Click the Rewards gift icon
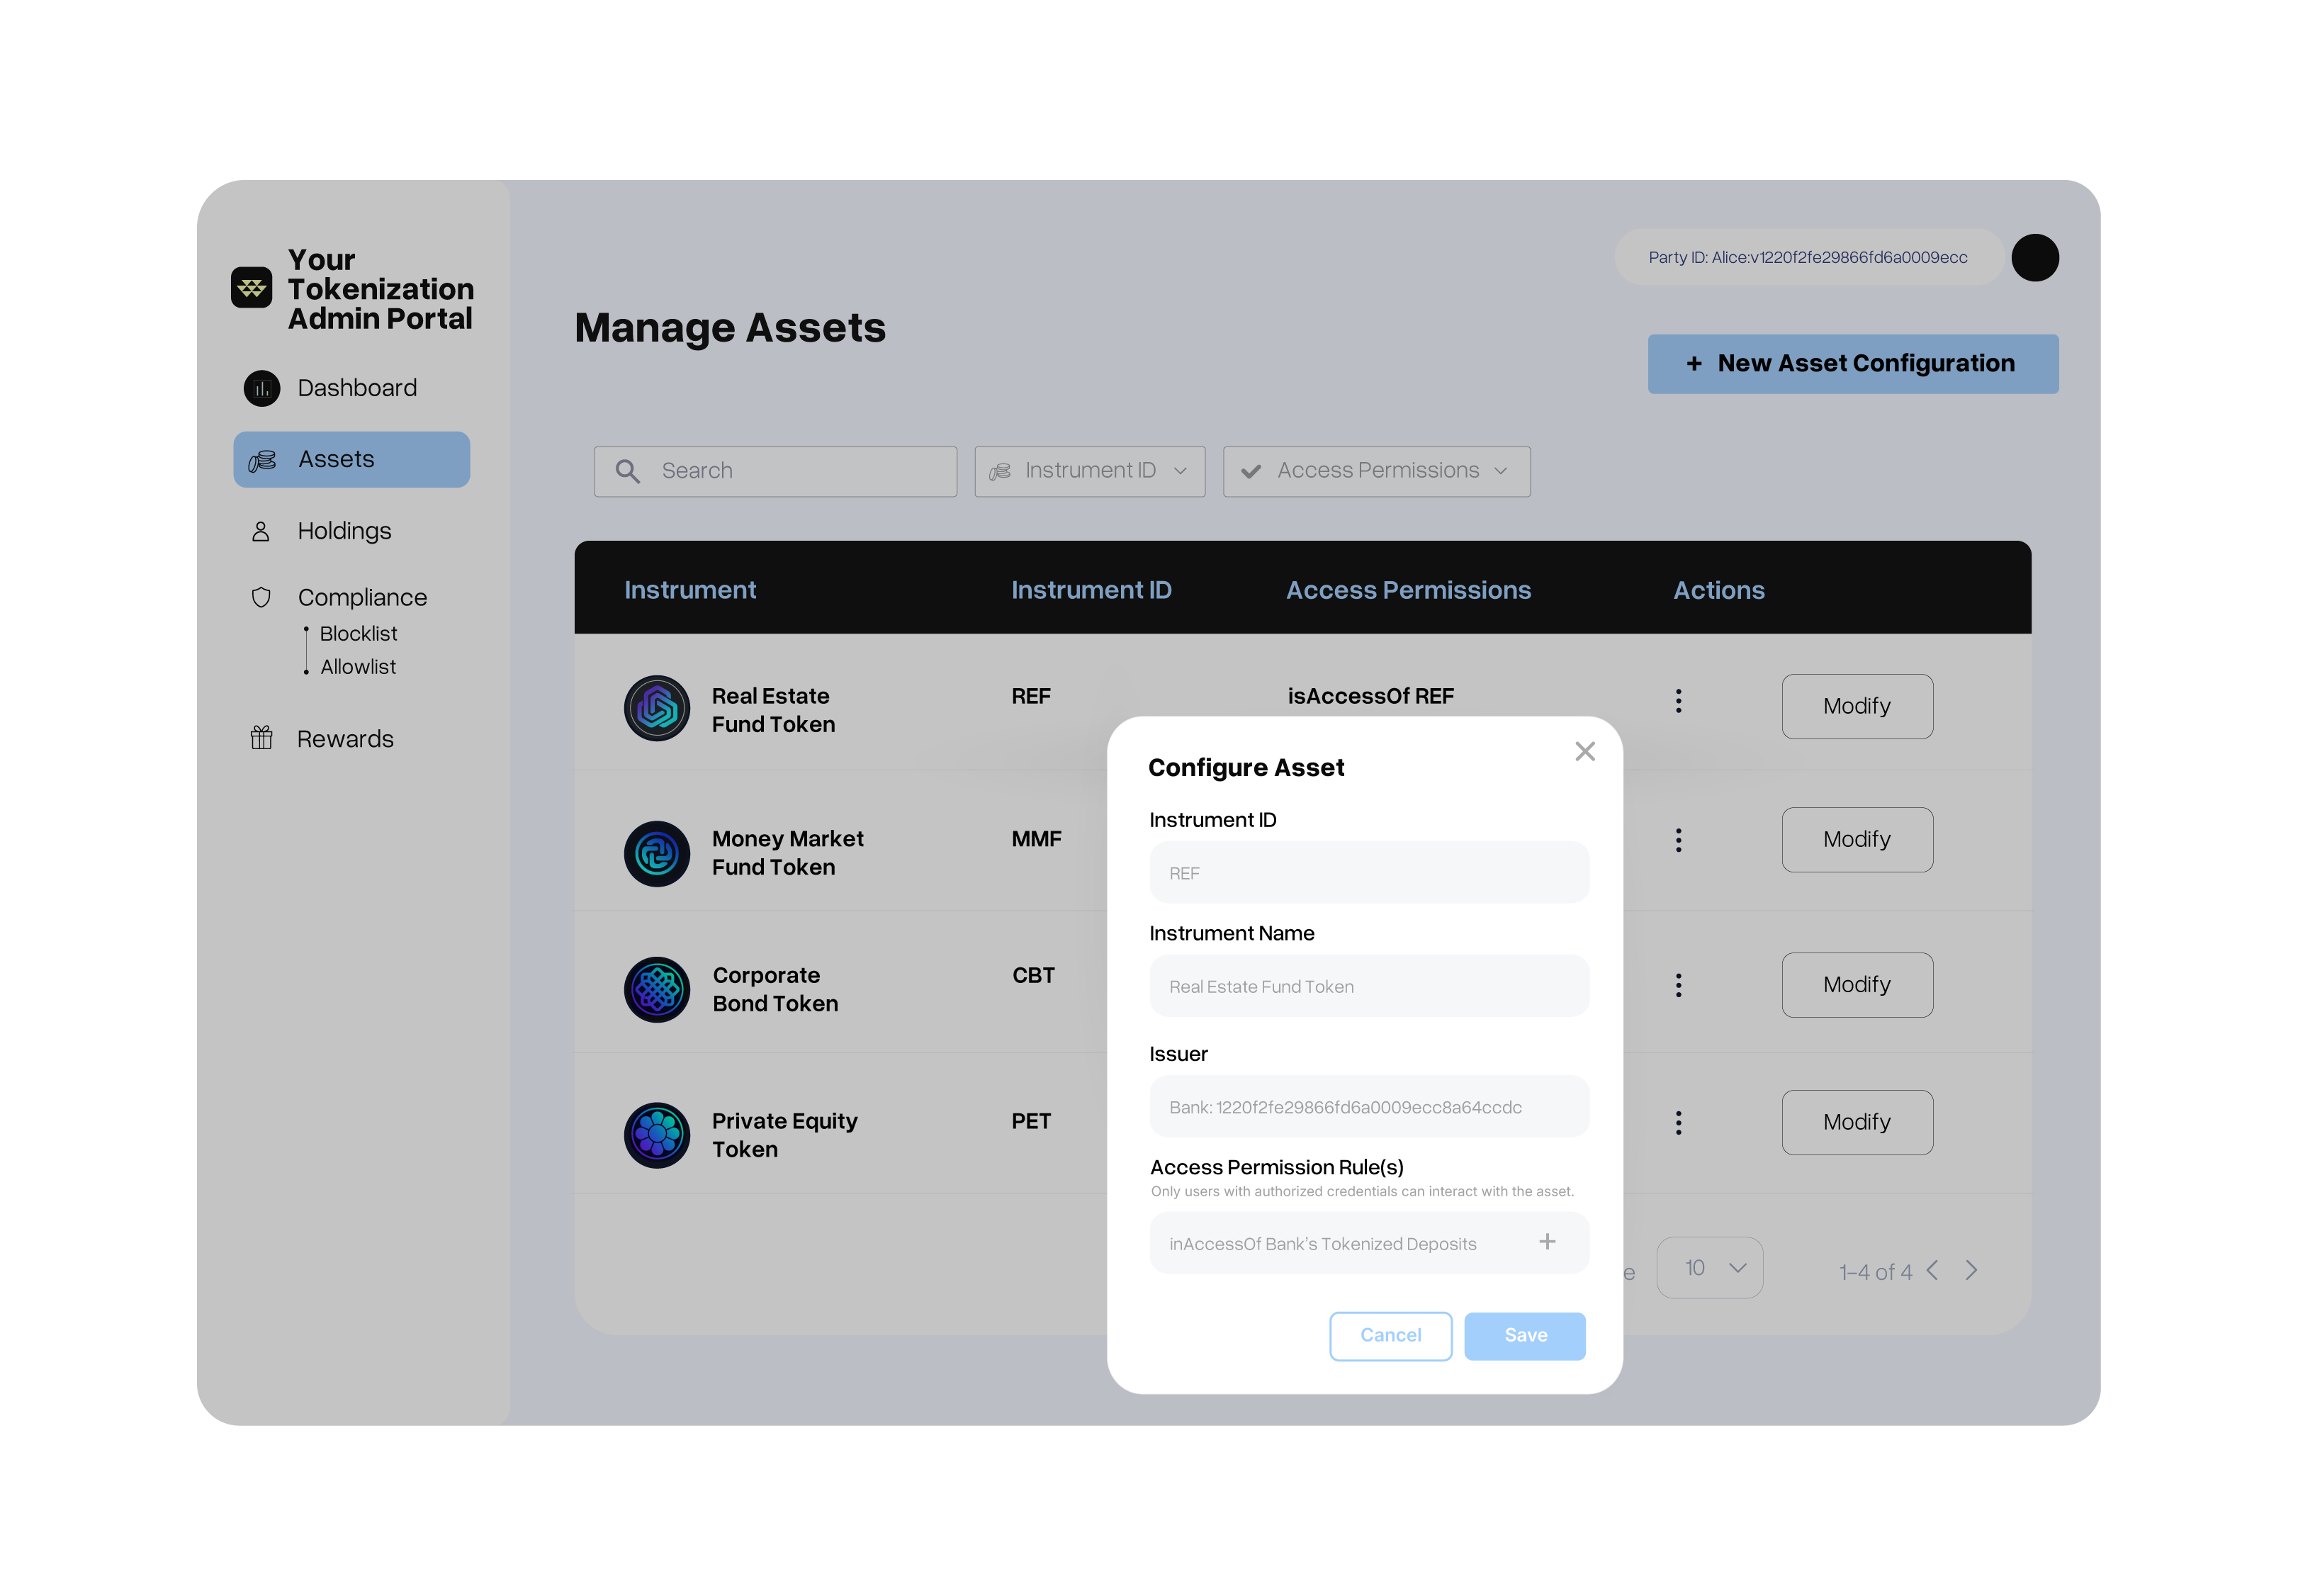Screen dimensions: 2298x1596 [261, 738]
